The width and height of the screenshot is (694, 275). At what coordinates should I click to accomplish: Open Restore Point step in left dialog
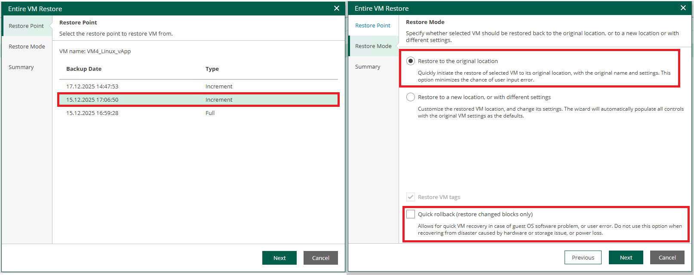tap(26, 26)
